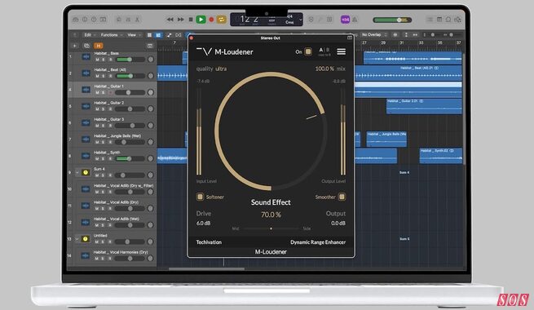This screenshot has height=310, width=534.
Task: Click the red Record button
Action: 211,20
